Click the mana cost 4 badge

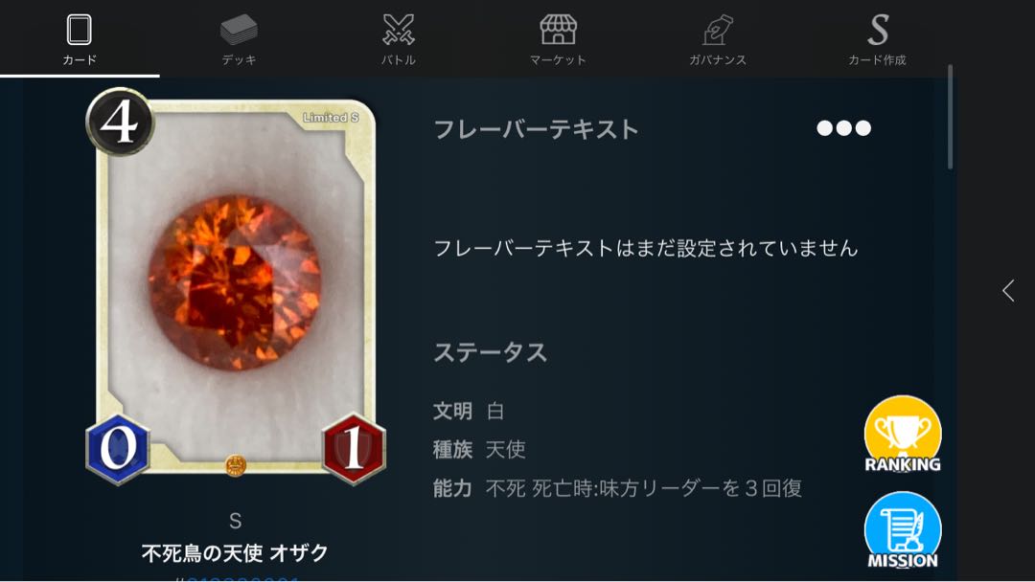tap(120, 122)
